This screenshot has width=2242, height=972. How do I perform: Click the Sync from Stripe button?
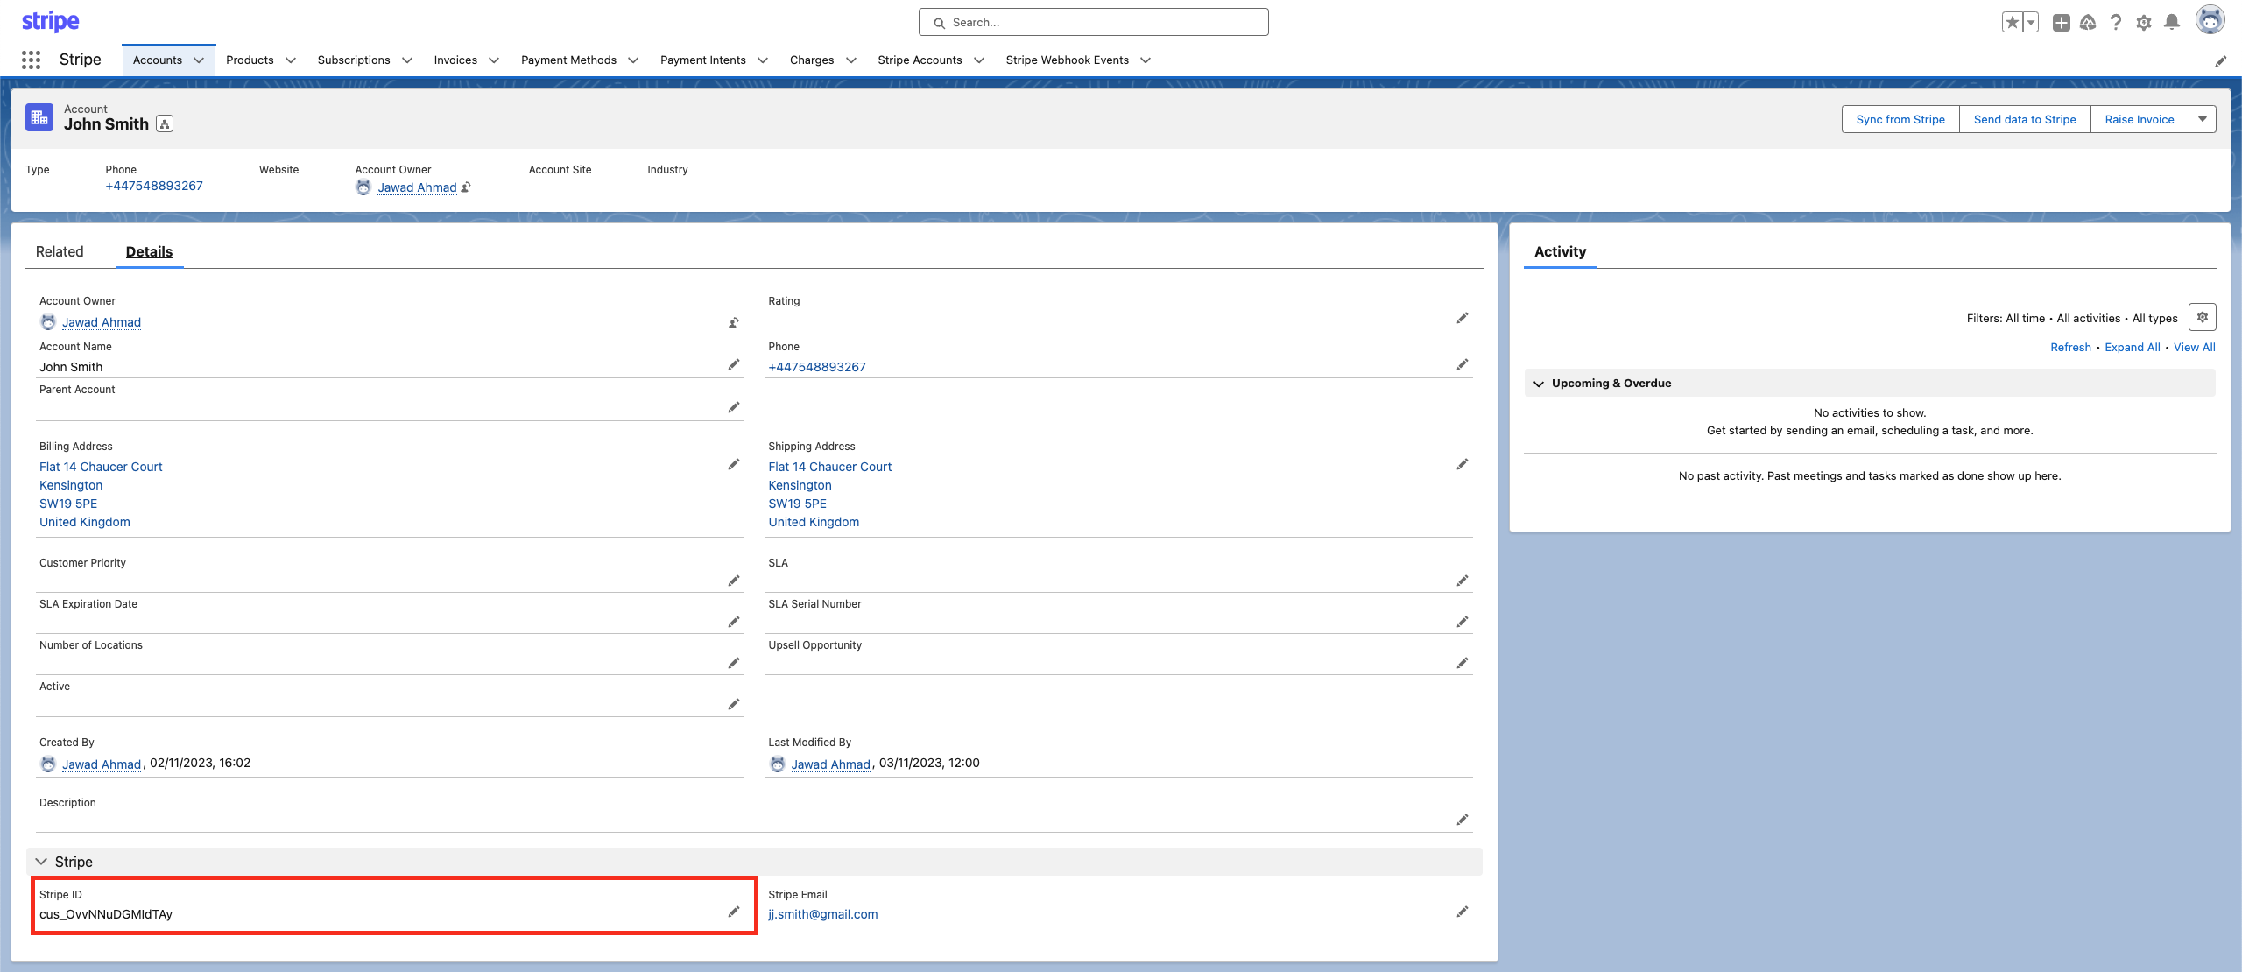1900,119
